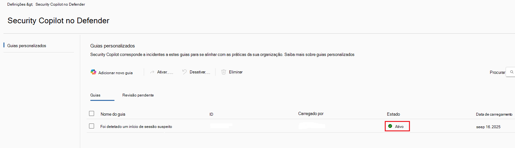Click the search magnifier icon
The width and height of the screenshot is (515, 148).
(512, 72)
